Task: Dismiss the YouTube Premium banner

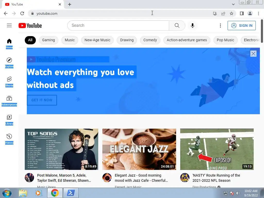Action: pyautogui.click(x=253, y=54)
